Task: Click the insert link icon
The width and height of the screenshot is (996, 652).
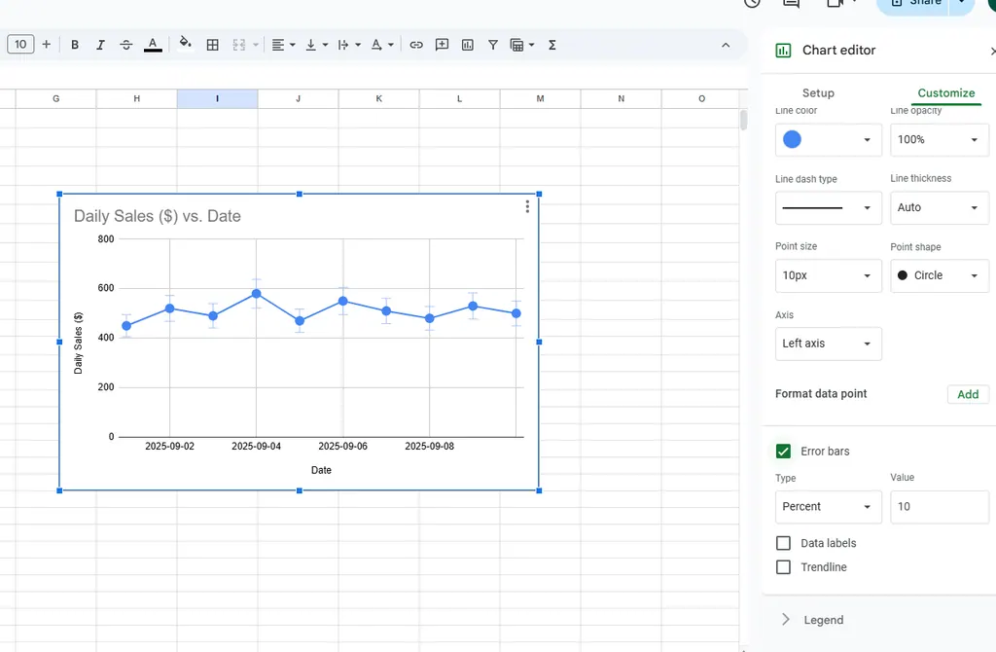Action: pos(416,45)
